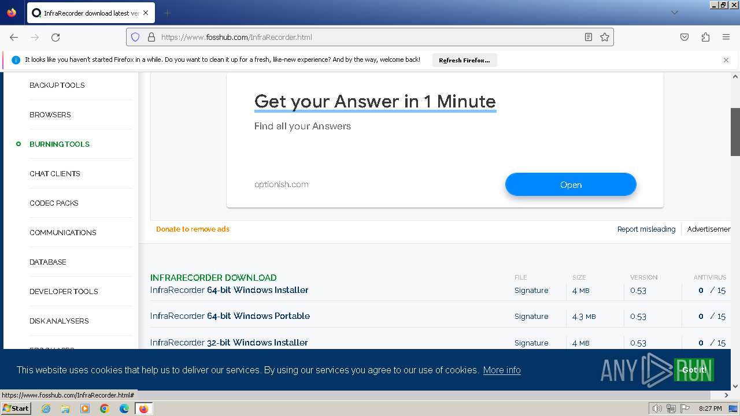Viewport: 740px width, 416px height.
Task: Select the Burning Tools category
Action: coord(60,144)
